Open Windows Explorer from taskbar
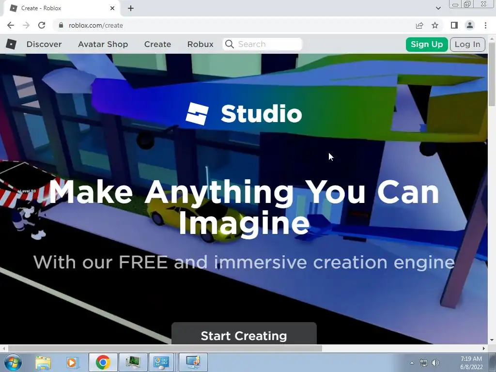The height and width of the screenshot is (372, 496). [43, 362]
